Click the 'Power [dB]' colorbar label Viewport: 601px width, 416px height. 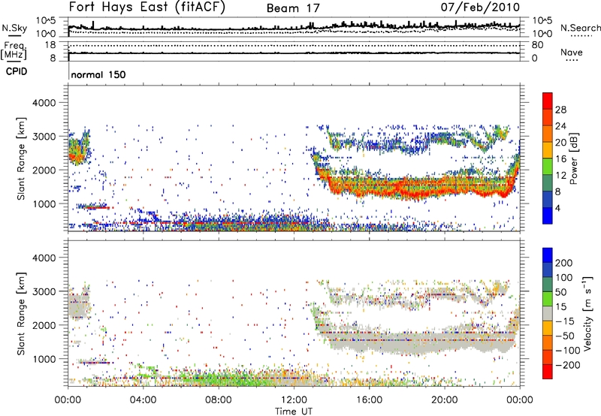(574, 158)
